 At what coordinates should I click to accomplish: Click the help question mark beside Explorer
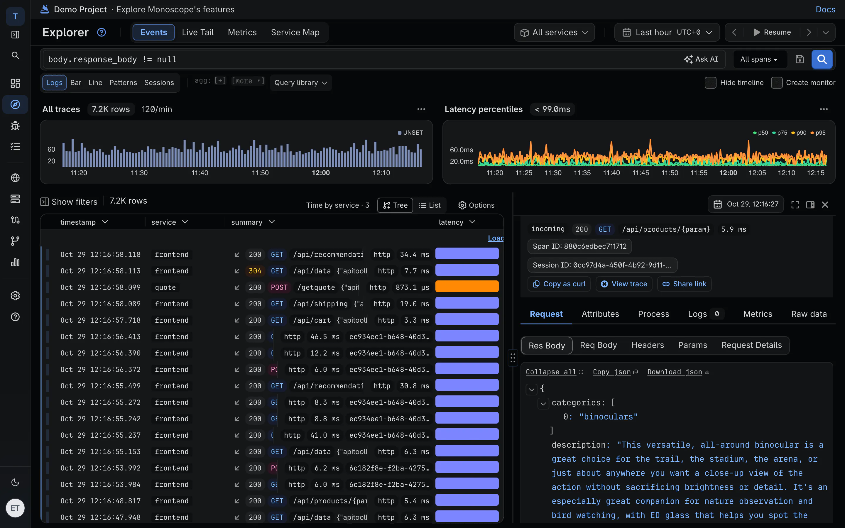102,32
